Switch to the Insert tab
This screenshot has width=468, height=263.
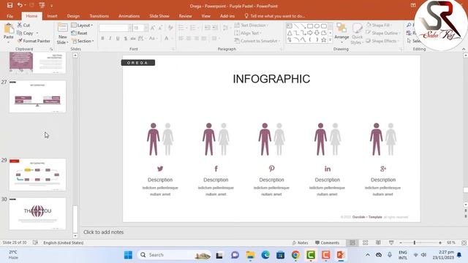pyautogui.click(x=52, y=16)
